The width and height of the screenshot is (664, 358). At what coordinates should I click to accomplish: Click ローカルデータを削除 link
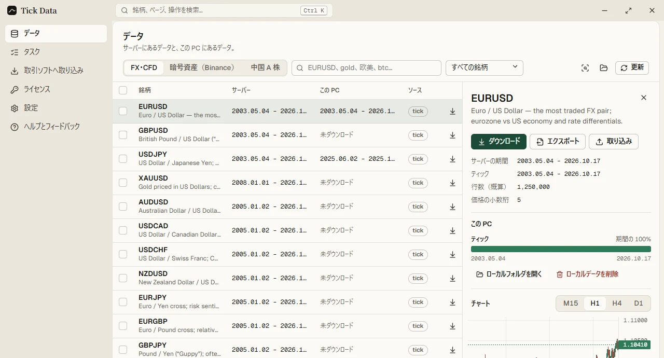[x=587, y=274]
